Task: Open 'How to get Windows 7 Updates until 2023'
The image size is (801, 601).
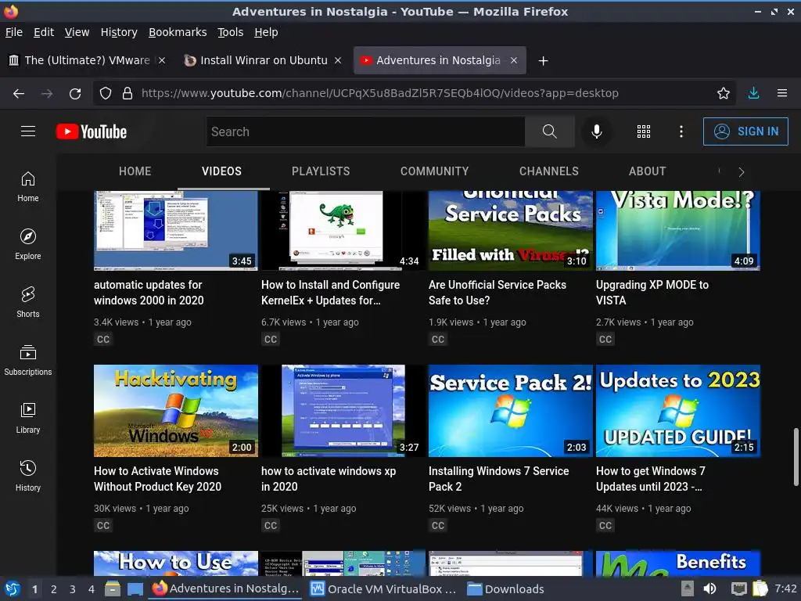Action: click(x=650, y=478)
